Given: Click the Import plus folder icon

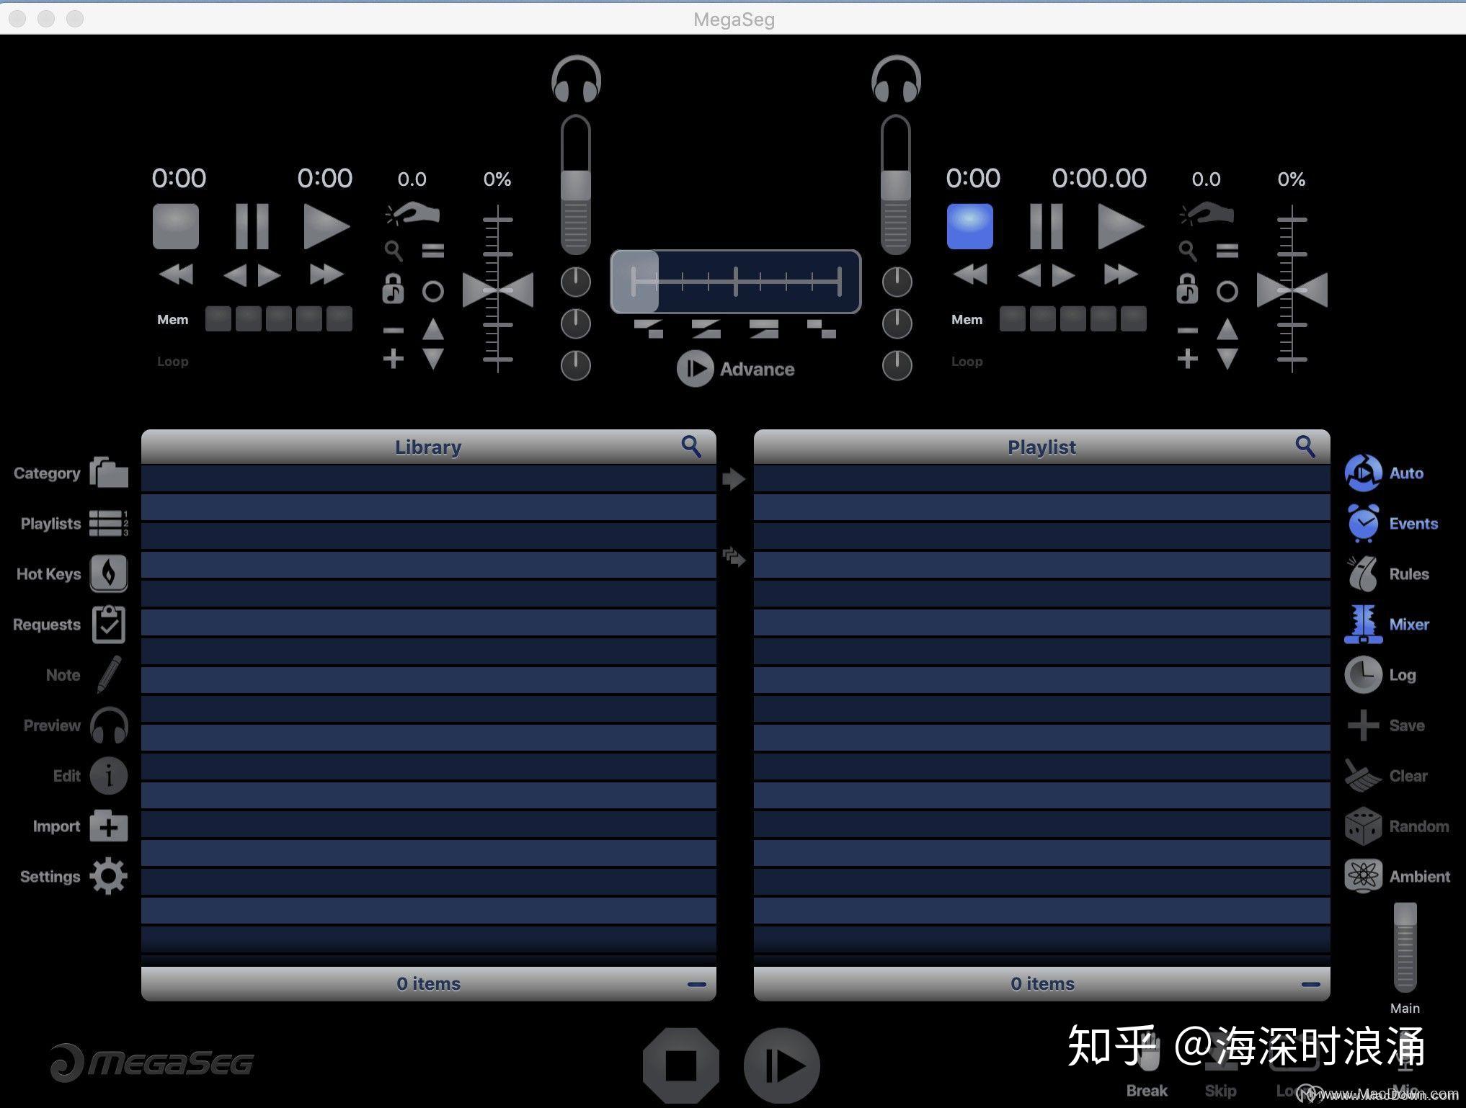Looking at the screenshot, I should [x=109, y=826].
